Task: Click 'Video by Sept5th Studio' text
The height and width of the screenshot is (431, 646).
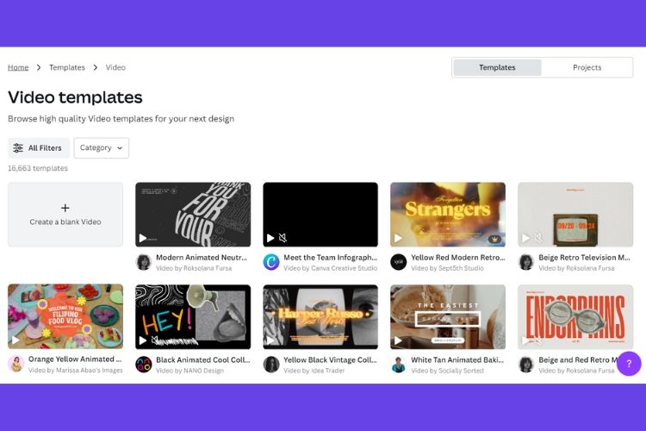Action: tap(447, 268)
